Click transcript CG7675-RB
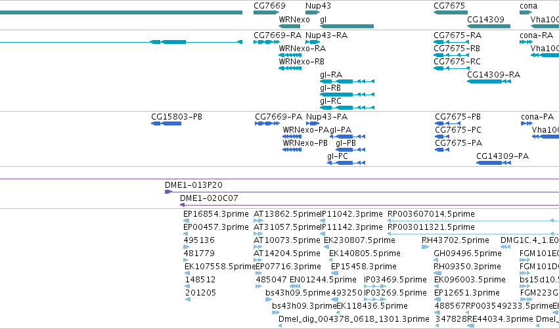Viewport: 559px width, 329px height. 457,49
